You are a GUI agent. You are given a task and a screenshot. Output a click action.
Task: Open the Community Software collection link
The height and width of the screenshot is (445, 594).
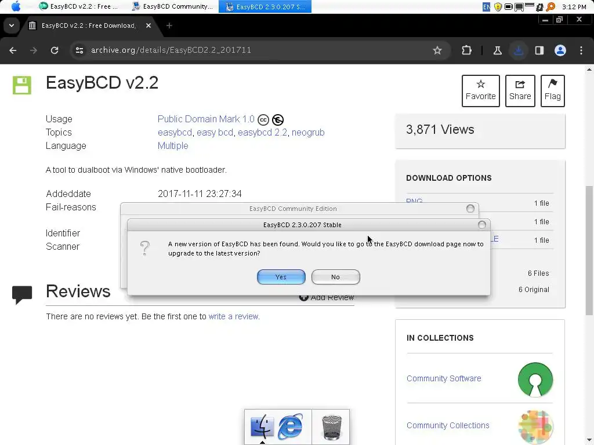pyautogui.click(x=444, y=378)
